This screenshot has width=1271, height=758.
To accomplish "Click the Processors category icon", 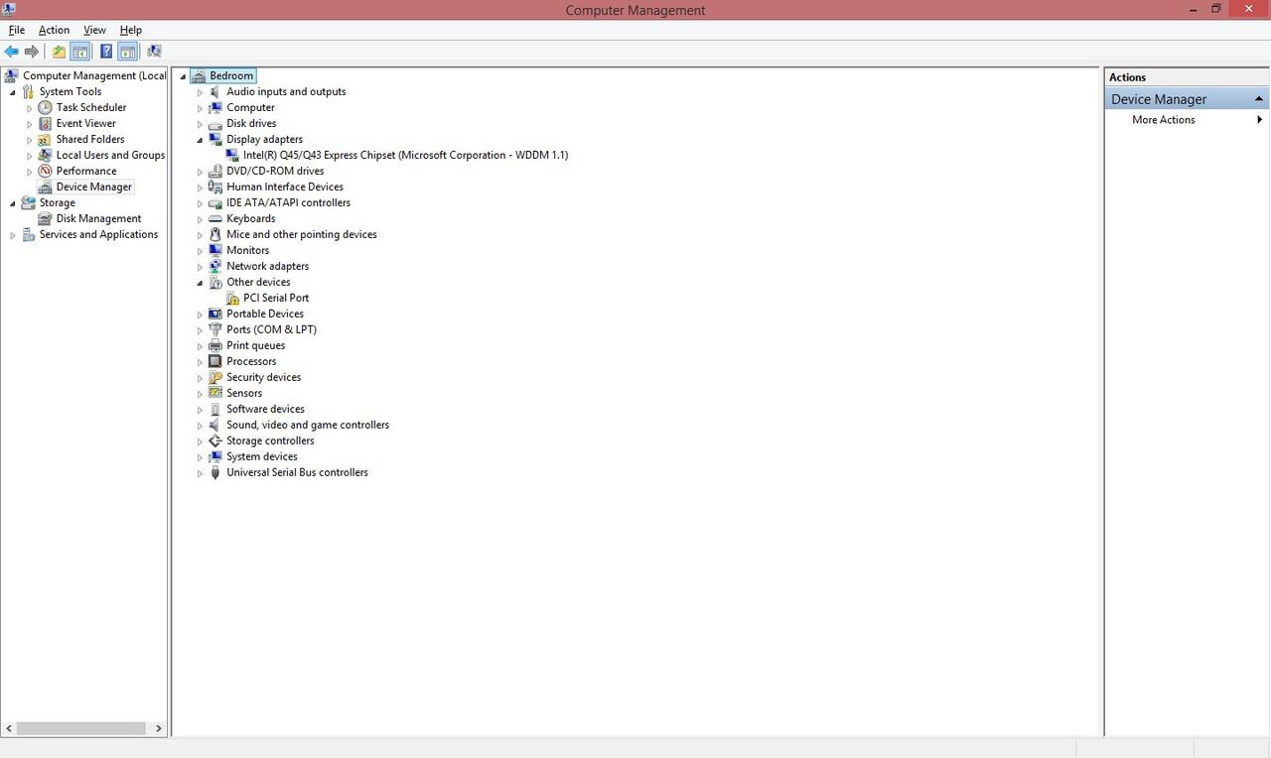I will click(215, 361).
